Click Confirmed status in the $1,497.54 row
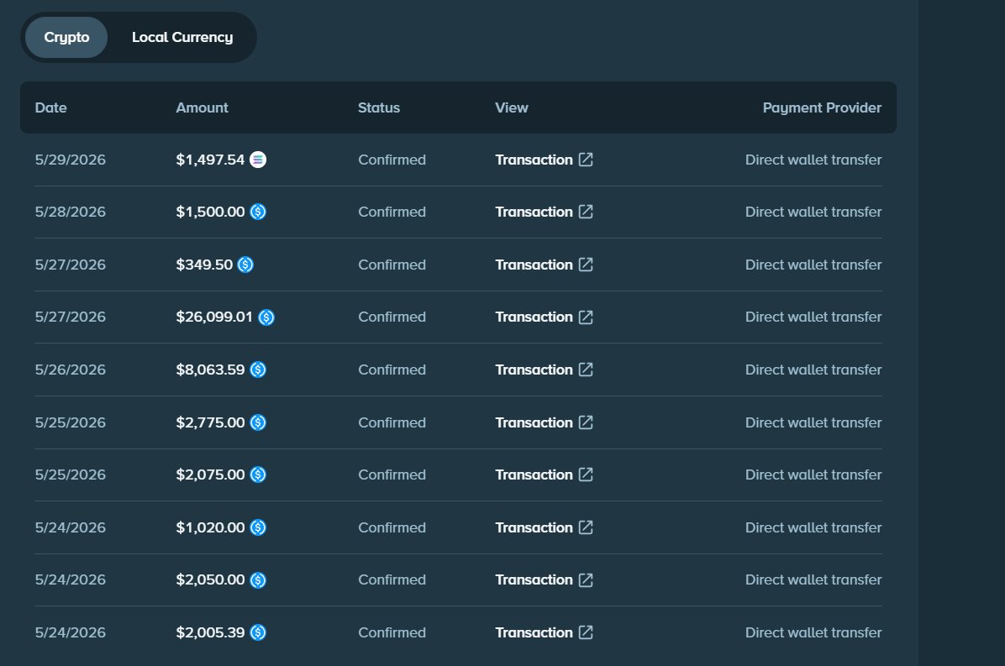The height and width of the screenshot is (666, 1005). (392, 160)
